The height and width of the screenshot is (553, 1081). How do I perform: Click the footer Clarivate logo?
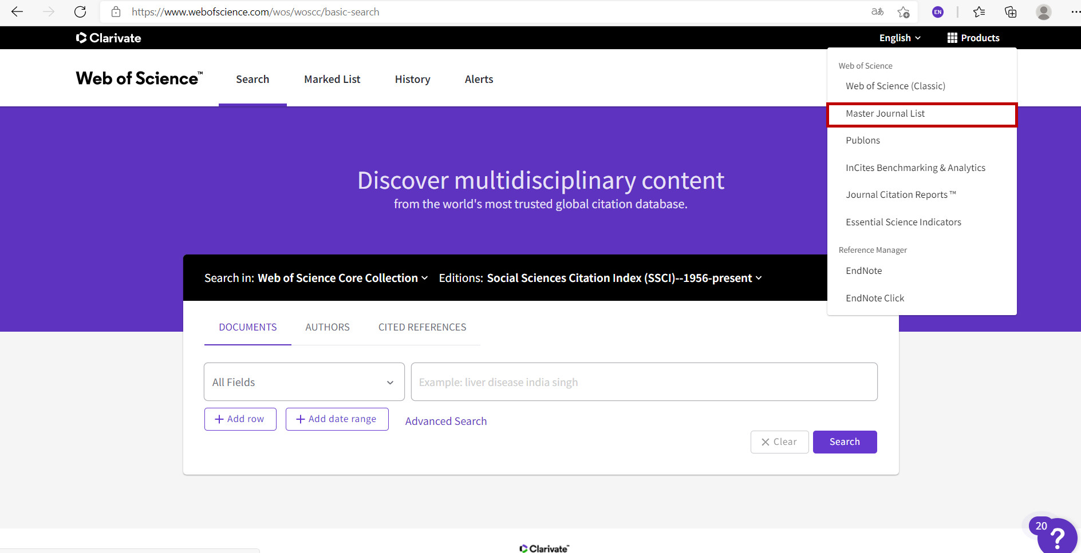point(545,548)
